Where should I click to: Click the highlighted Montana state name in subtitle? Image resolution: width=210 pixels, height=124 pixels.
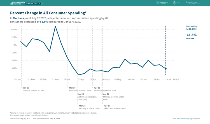(x=18, y=18)
